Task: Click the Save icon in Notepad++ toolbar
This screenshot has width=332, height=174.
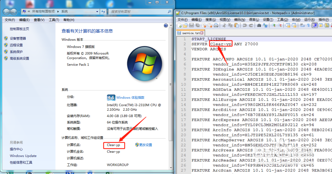Action: pyautogui.click(x=192, y=26)
